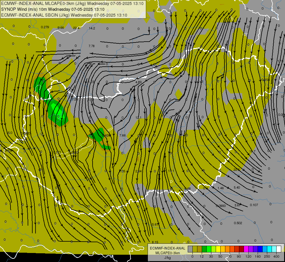
Task: Pick the bright green legend swatch
Action: (209, 249)
